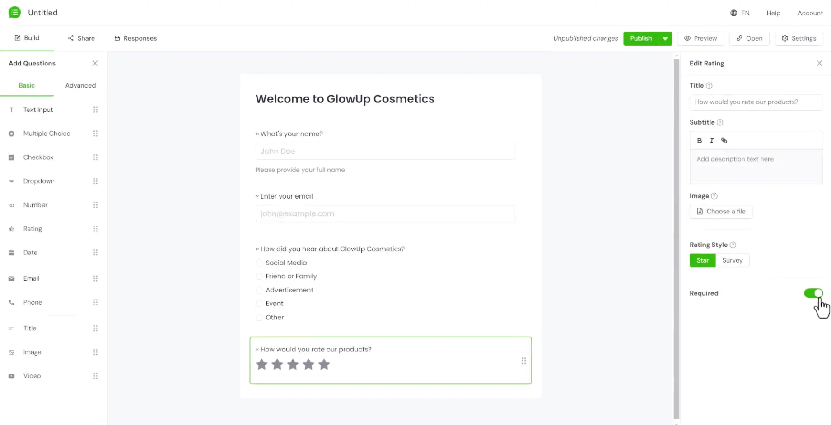Click help icon next to Image label
Screen dimensions: 831x425
point(714,196)
